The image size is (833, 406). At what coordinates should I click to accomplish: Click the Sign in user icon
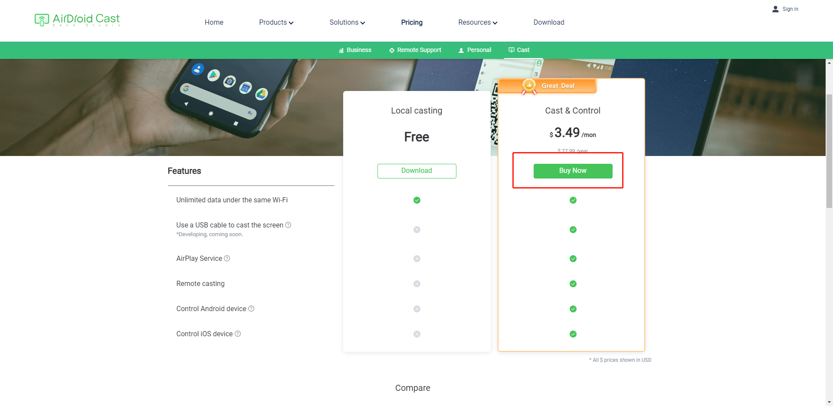coord(775,9)
